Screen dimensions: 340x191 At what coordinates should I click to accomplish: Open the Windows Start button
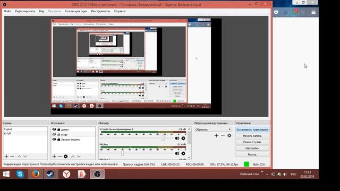6,174
